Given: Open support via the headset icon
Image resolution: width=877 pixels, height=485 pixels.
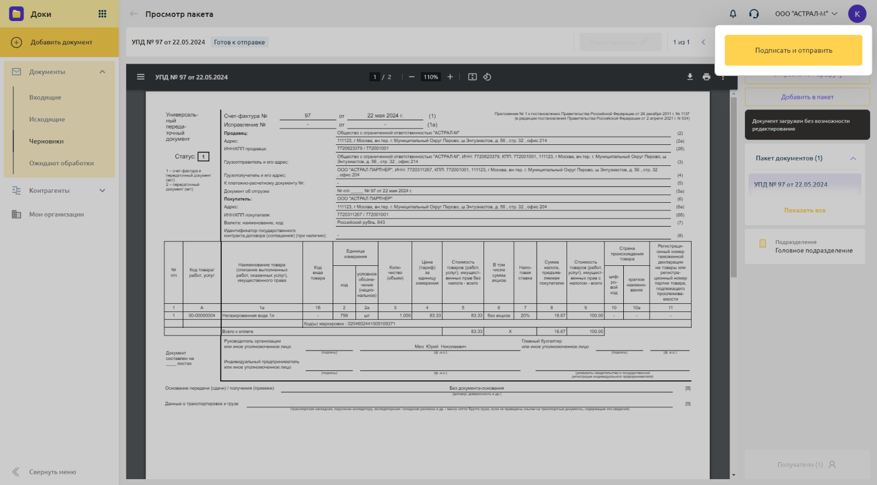Looking at the screenshot, I should (754, 14).
